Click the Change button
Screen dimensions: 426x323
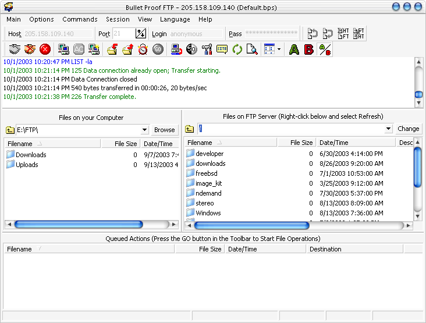click(x=409, y=129)
